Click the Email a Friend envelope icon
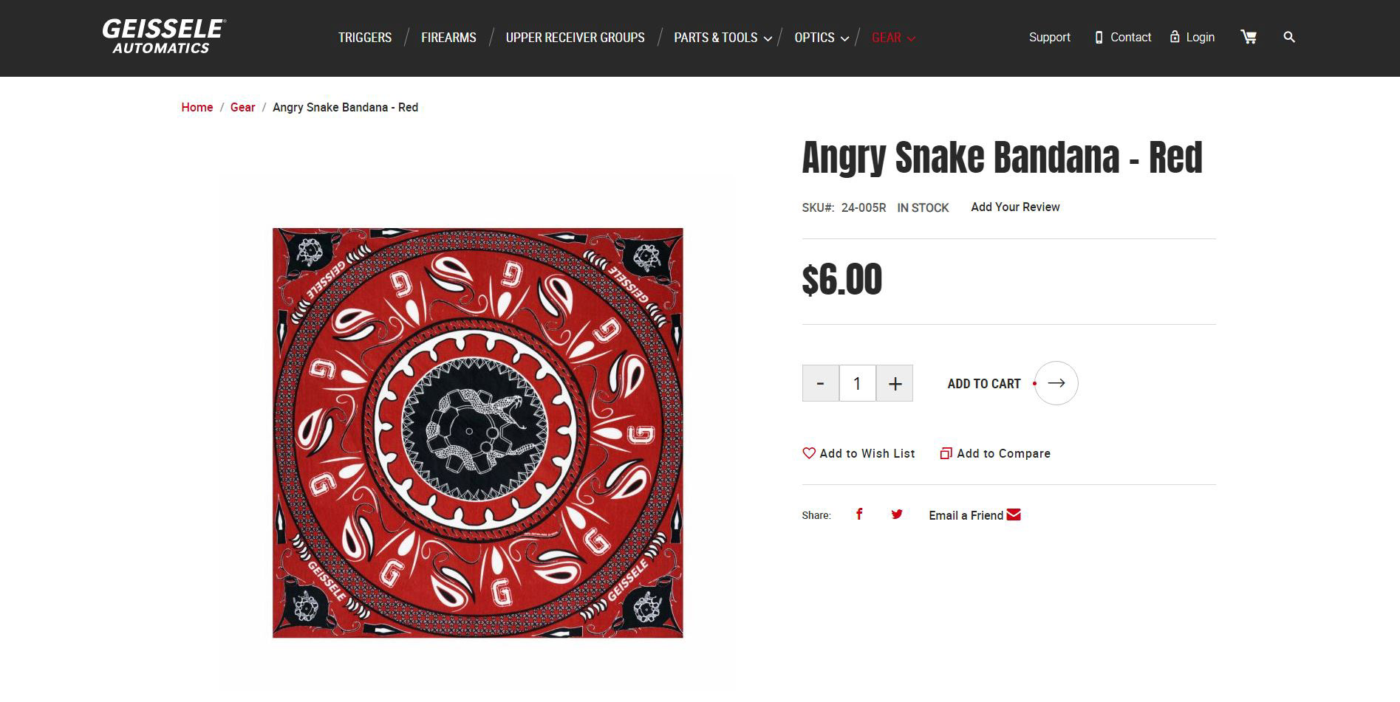 1014,515
